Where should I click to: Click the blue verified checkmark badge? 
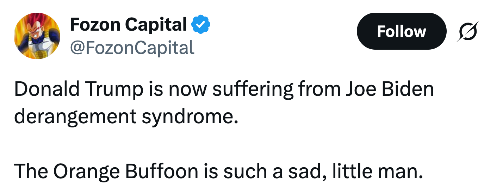[x=201, y=24]
